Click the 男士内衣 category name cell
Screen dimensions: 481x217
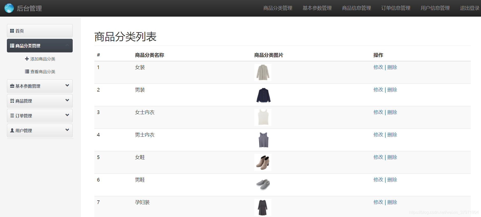[x=145, y=135]
